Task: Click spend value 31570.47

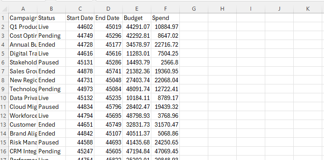Action: pyautogui.click(x=165, y=124)
